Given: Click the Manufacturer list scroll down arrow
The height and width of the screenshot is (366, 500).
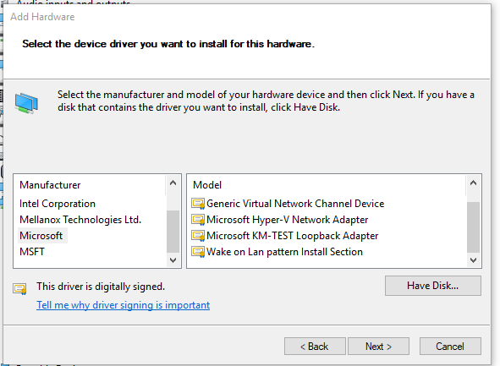Looking at the screenshot, I should coord(173,260).
